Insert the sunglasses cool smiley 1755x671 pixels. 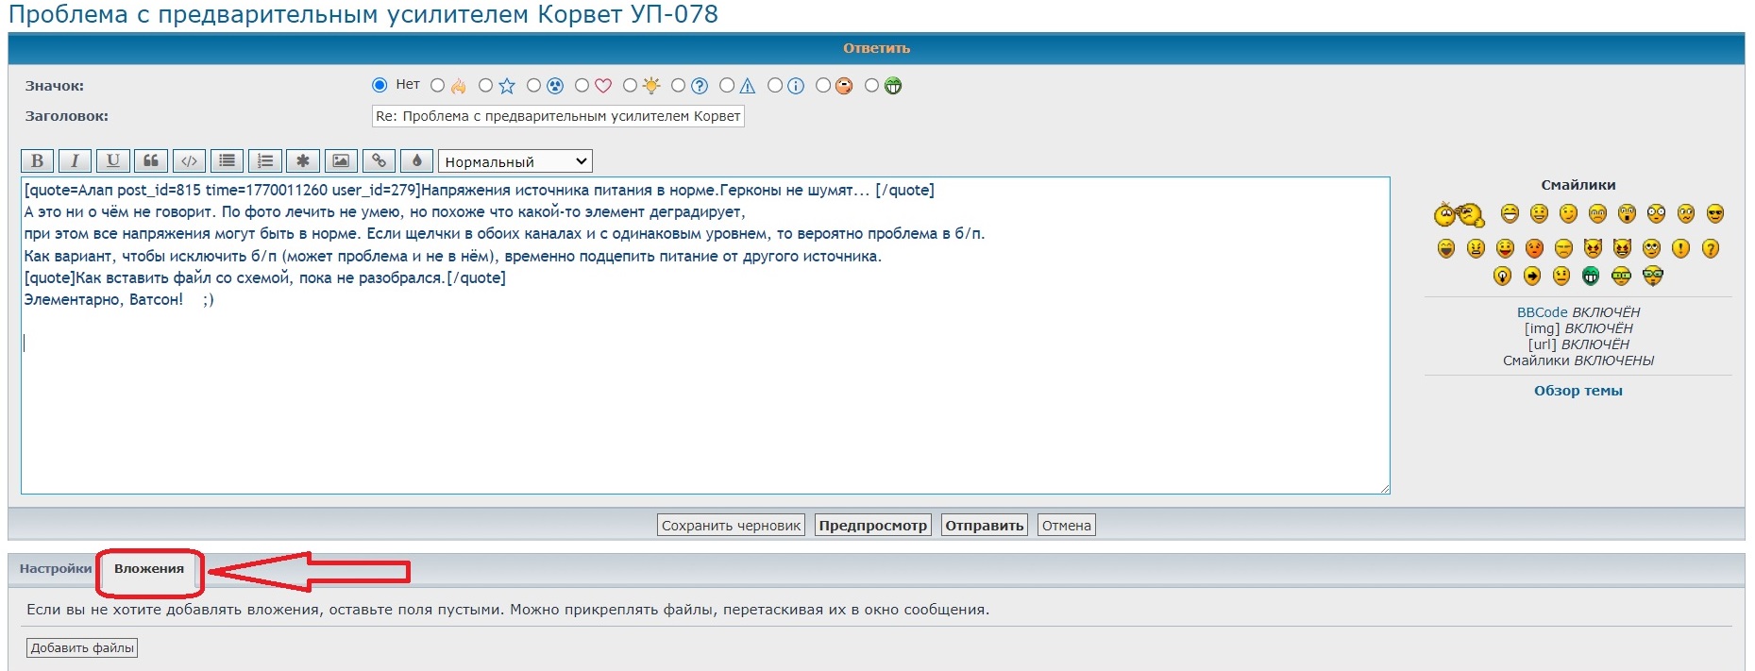point(1714,214)
